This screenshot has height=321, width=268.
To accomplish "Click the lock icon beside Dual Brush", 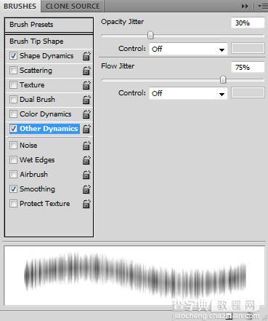I will 86,100.
